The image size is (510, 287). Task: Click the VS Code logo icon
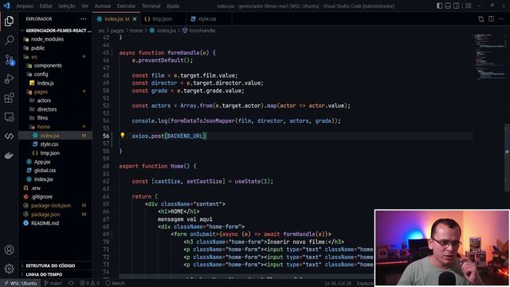click(x=6, y=6)
